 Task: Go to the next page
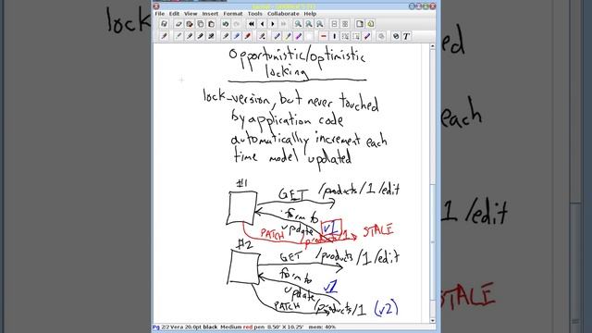pyautogui.click(x=273, y=24)
